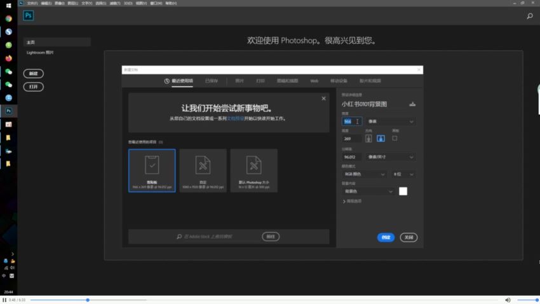Viewport: 540px width, 304px height.
Task: Open Firefox from the taskbar
Action: [9, 58]
